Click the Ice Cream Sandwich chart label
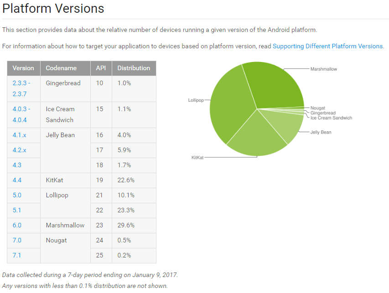This screenshot has height=293, width=389. click(x=331, y=118)
